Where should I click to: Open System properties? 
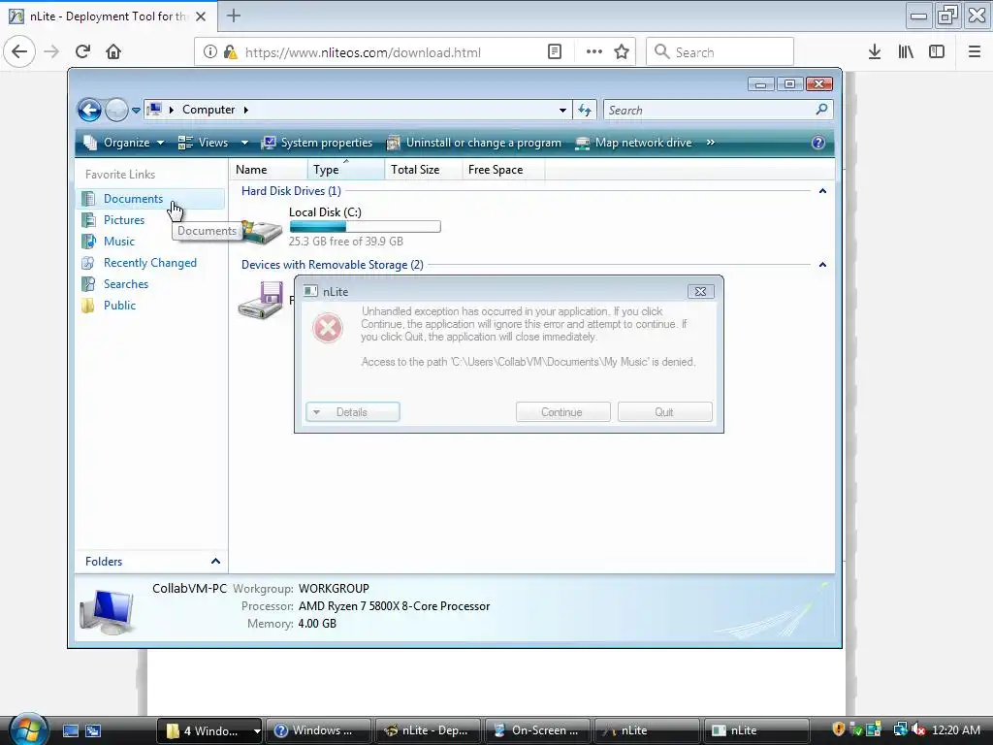click(x=317, y=143)
